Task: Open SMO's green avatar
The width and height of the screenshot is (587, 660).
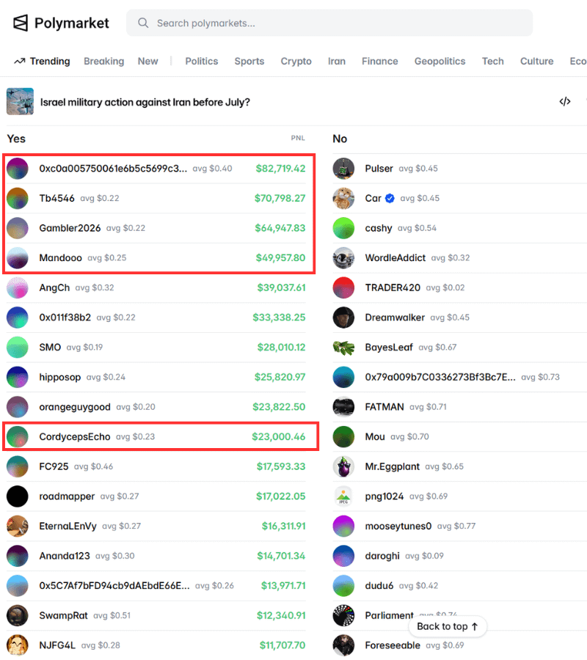Action: (18, 348)
